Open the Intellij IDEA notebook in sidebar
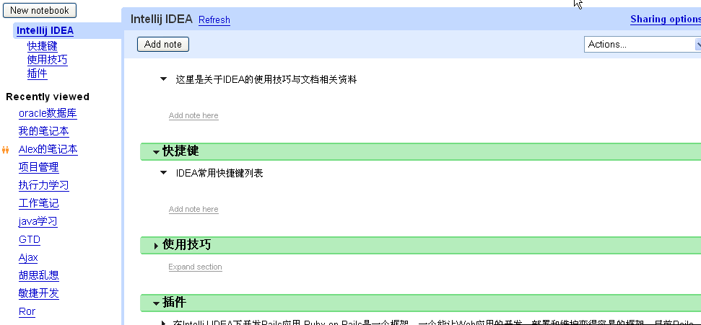The height and width of the screenshot is (325, 701). pyautogui.click(x=45, y=31)
